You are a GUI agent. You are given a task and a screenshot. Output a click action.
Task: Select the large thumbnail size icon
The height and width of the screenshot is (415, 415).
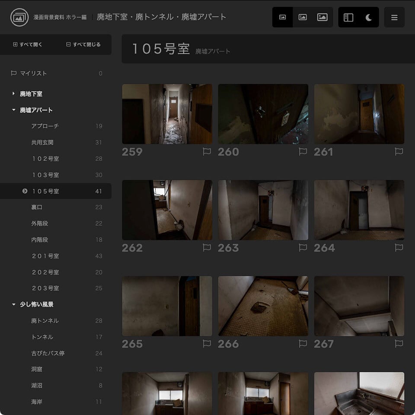pos(322,17)
